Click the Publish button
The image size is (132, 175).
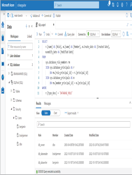[57, 16]
